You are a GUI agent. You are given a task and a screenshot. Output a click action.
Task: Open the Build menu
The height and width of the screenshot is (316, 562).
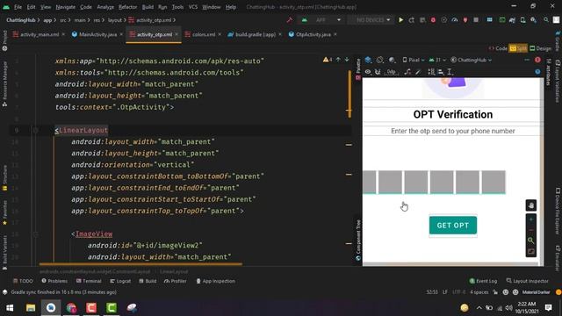tap(148, 7)
